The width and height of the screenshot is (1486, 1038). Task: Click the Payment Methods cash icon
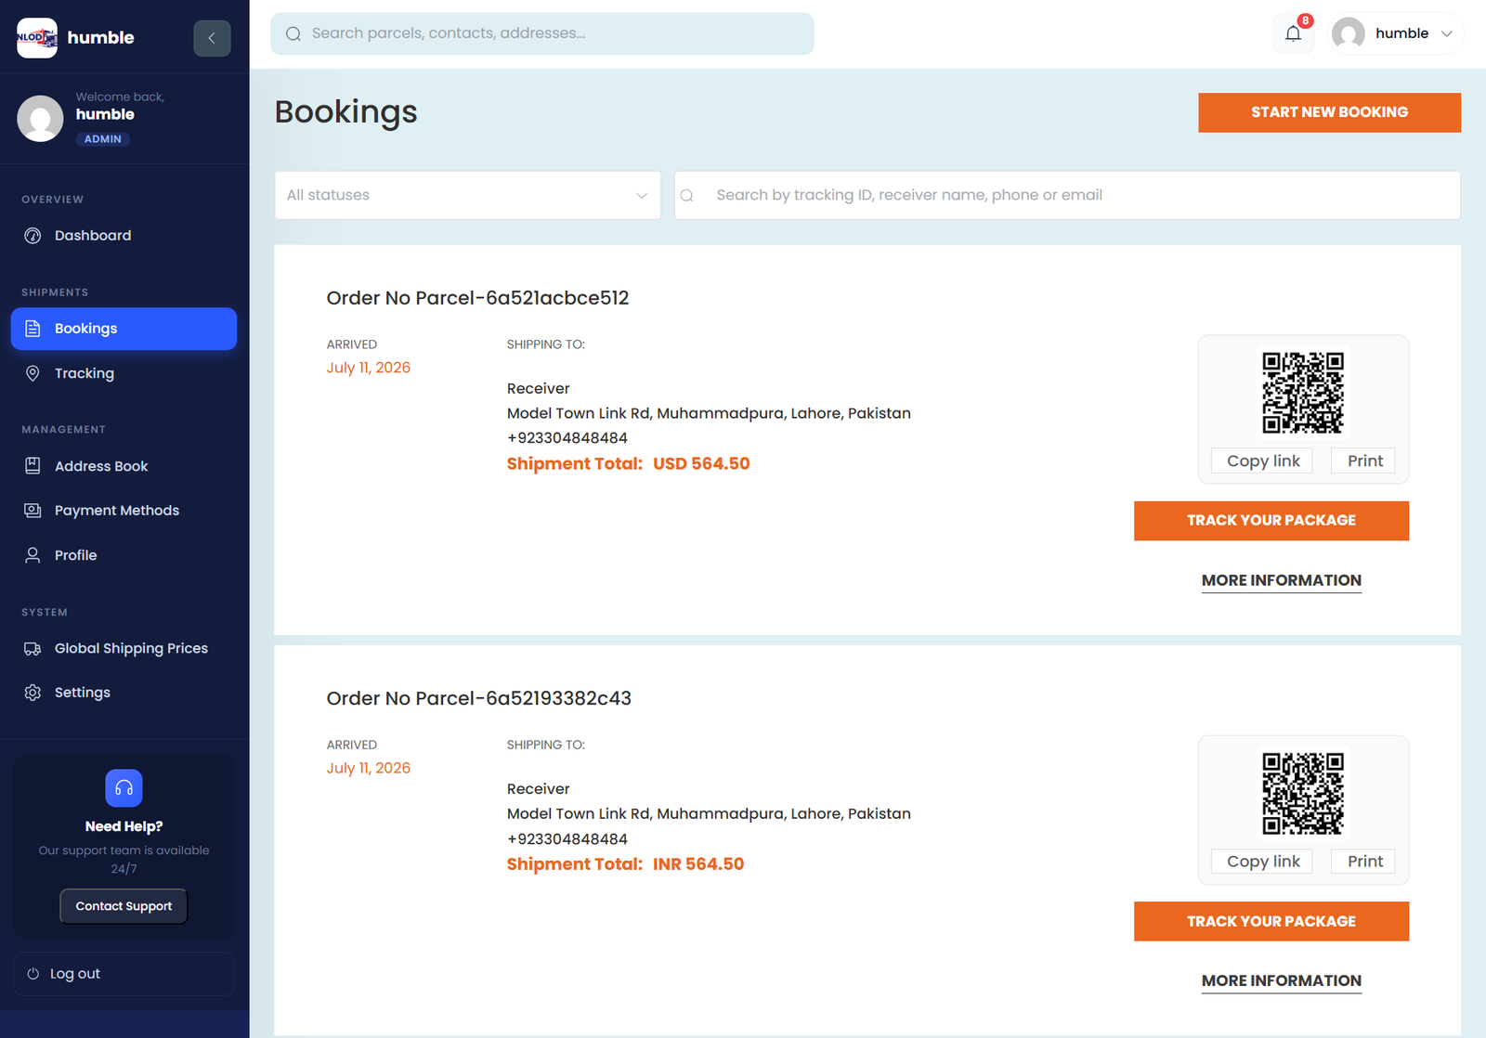[x=33, y=511]
